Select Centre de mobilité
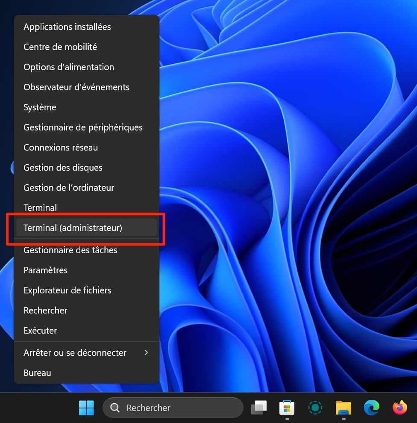 [86, 47]
